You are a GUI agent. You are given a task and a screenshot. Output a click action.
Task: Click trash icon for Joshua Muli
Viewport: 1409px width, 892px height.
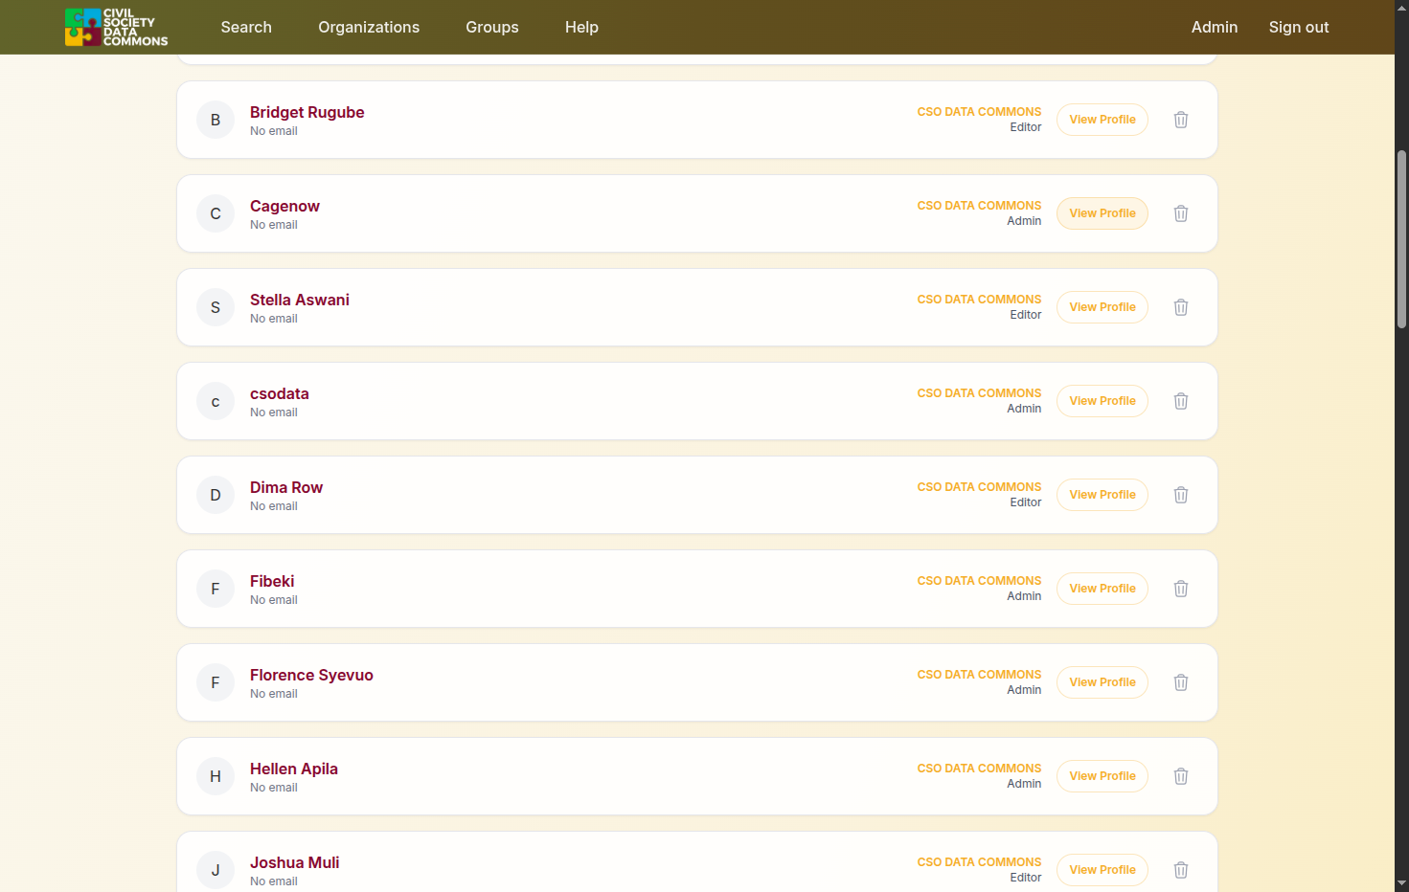[1181, 870]
